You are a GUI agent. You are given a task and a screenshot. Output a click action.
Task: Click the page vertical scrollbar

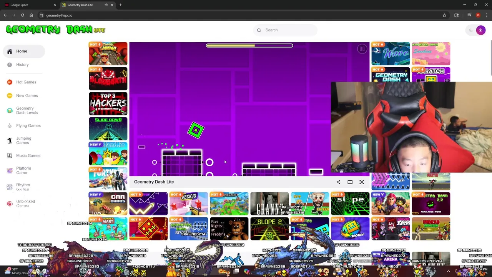(x=490, y=57)
